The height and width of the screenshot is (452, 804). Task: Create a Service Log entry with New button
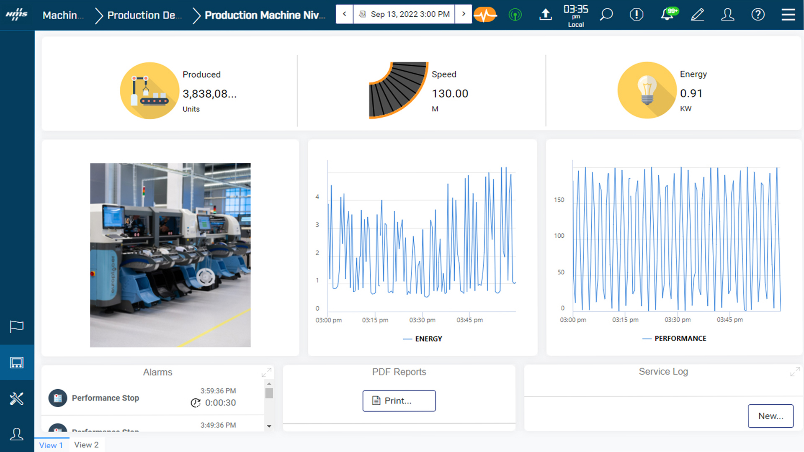click(x=770, y=416)
